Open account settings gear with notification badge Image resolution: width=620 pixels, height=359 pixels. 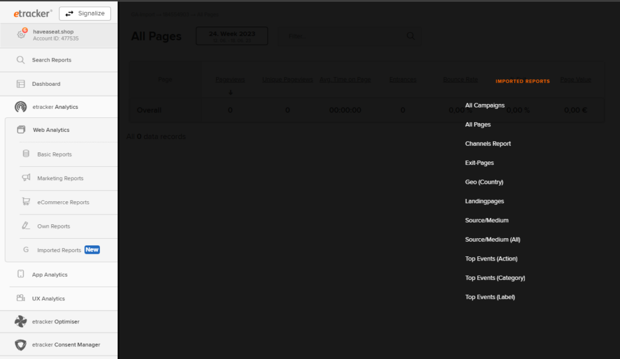click(21, 34)
